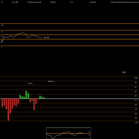Click the 'SI & MR' header text
The width and height of the screenshot is (139, 139).
pyautogui.click(x=15, y=2)
